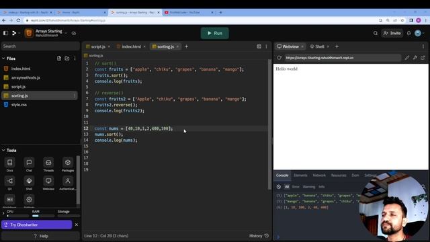430x242 pixels.
Task: Open sorting.js row options menu
Action: tap(75, 95)
